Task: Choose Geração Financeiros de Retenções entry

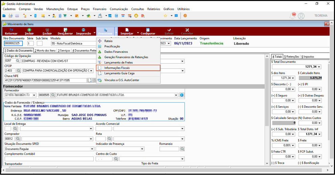Action: click(128, 57)
